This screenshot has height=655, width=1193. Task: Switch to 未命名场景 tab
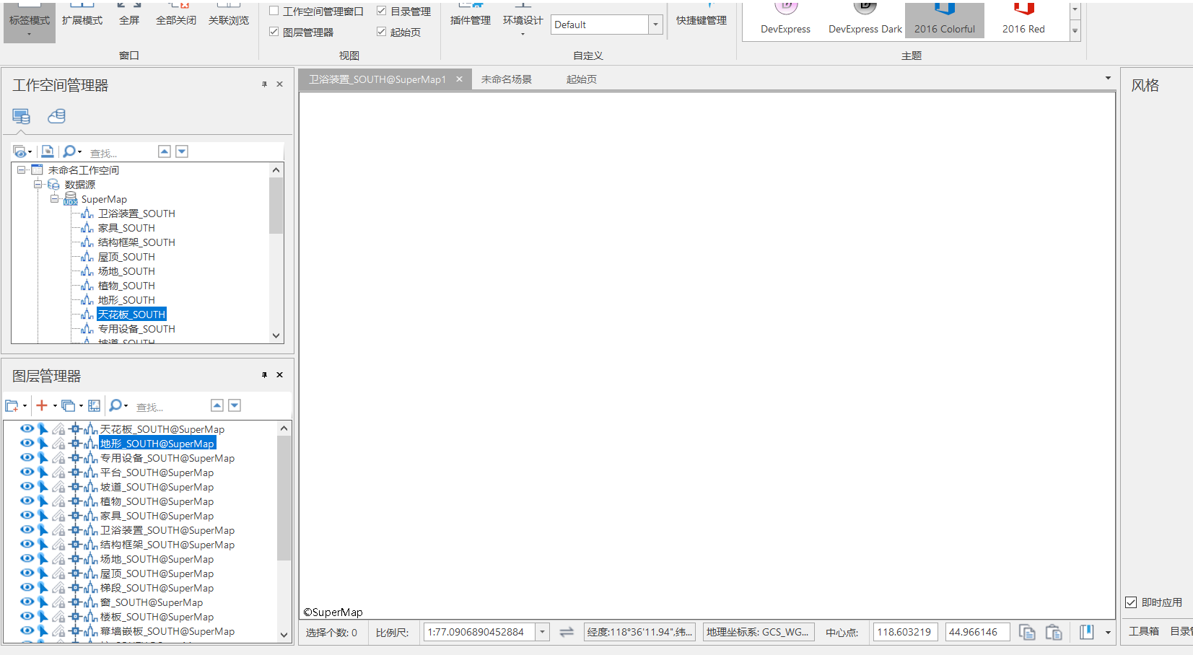pos(507,79)
